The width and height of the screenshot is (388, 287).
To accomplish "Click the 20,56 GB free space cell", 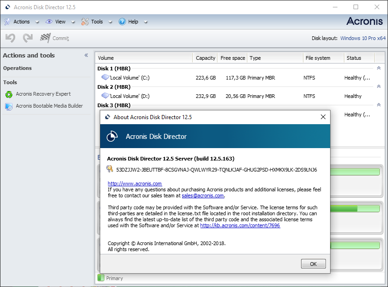I will [235, 96].
